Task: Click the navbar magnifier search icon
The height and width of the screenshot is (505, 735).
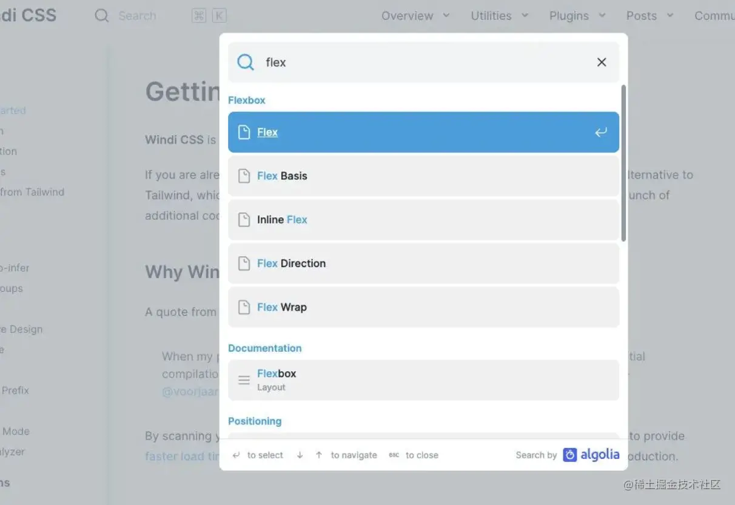Action: pos(102,16)
